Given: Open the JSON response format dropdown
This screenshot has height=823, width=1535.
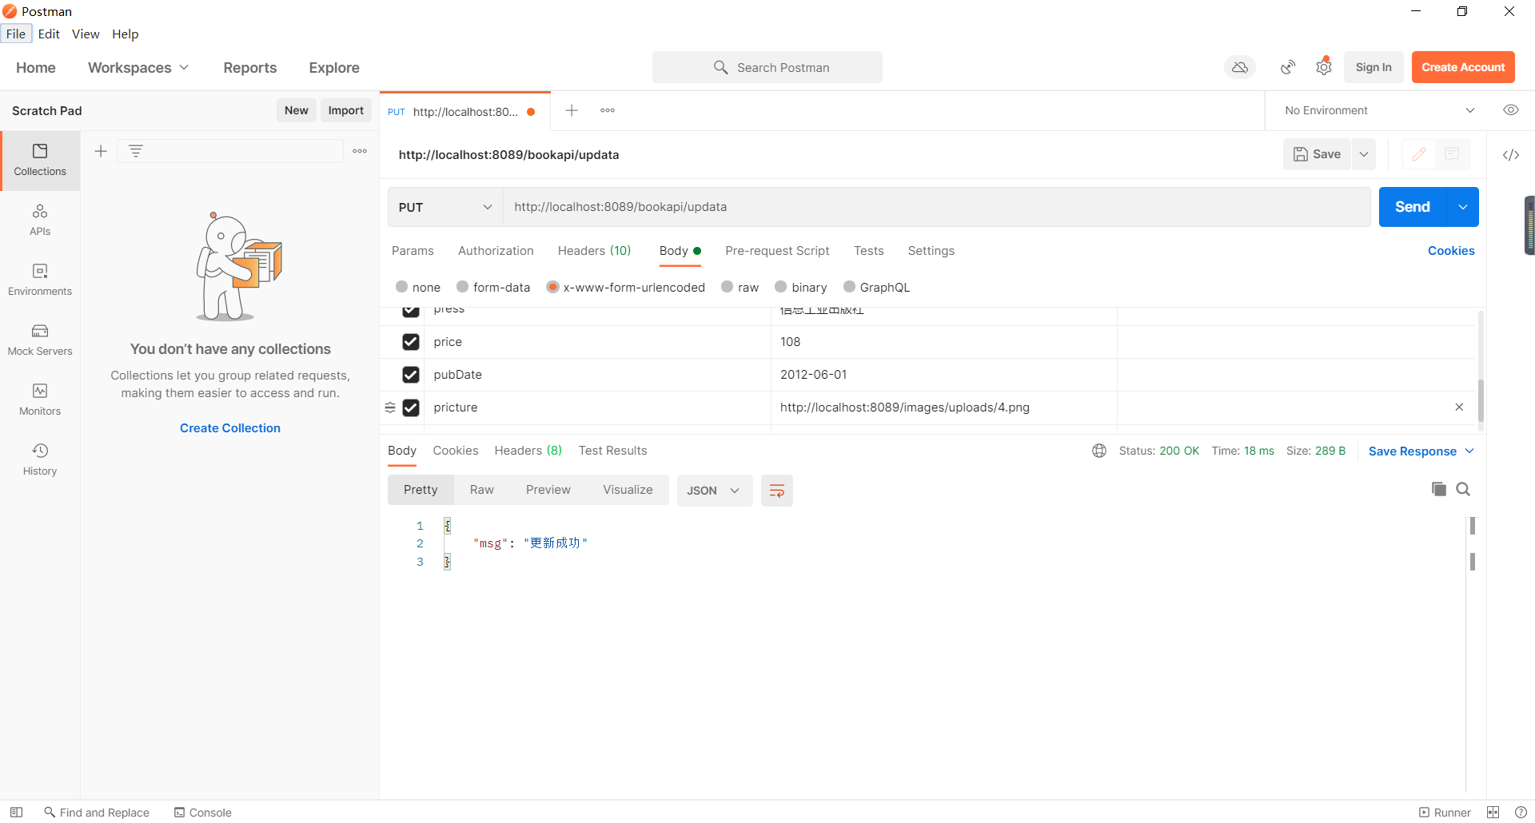Looking at the screenshot, I should click(x=713, y=490).
